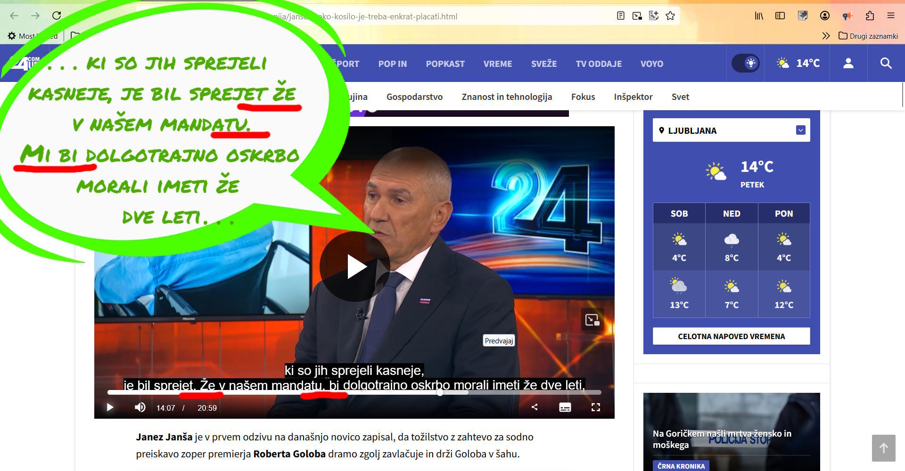The width and height of the screenshot is (905, 471).
Task: Open the Robert Golob bold link in the article
Action: point(289,454)
